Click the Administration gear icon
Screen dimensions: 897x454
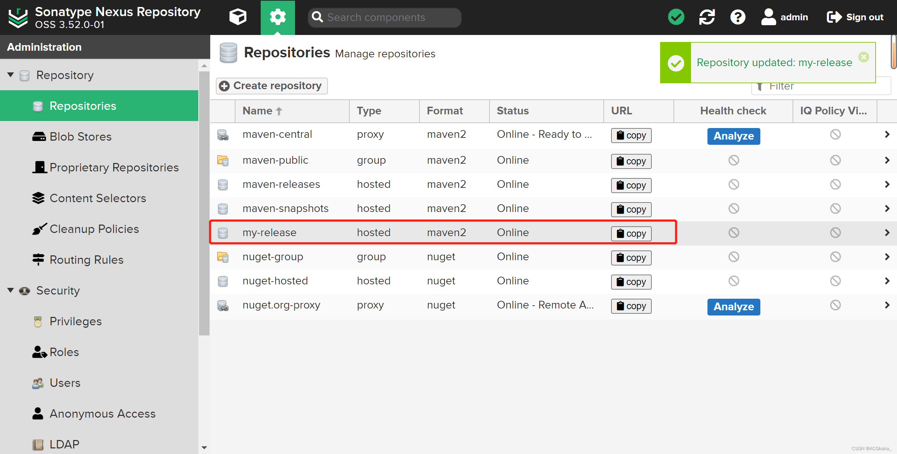tap(278, 17)
